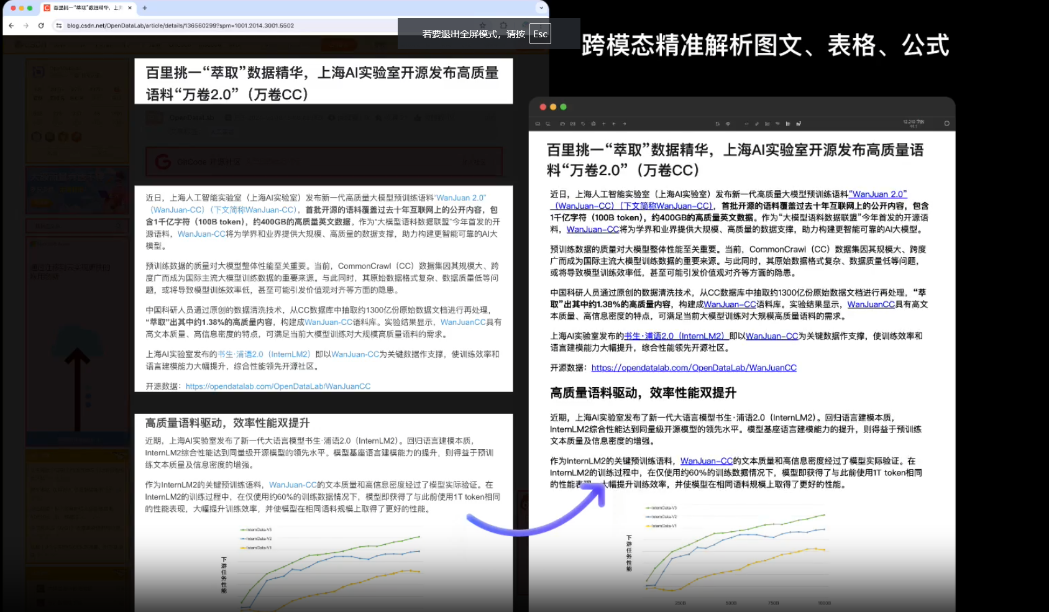Open a new browser tab
Screen dimensions: 1049x612
[145, 8]
